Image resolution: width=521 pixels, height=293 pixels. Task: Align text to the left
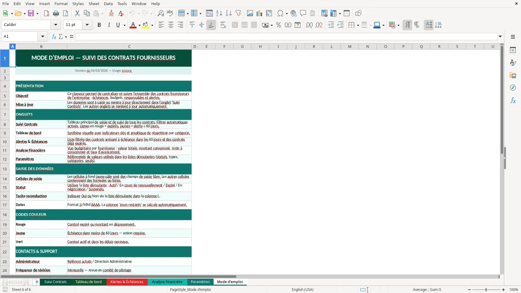[162, 25]
